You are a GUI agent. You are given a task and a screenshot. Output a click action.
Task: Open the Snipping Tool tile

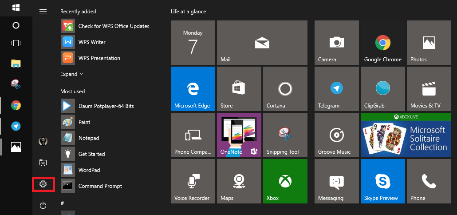285,135
